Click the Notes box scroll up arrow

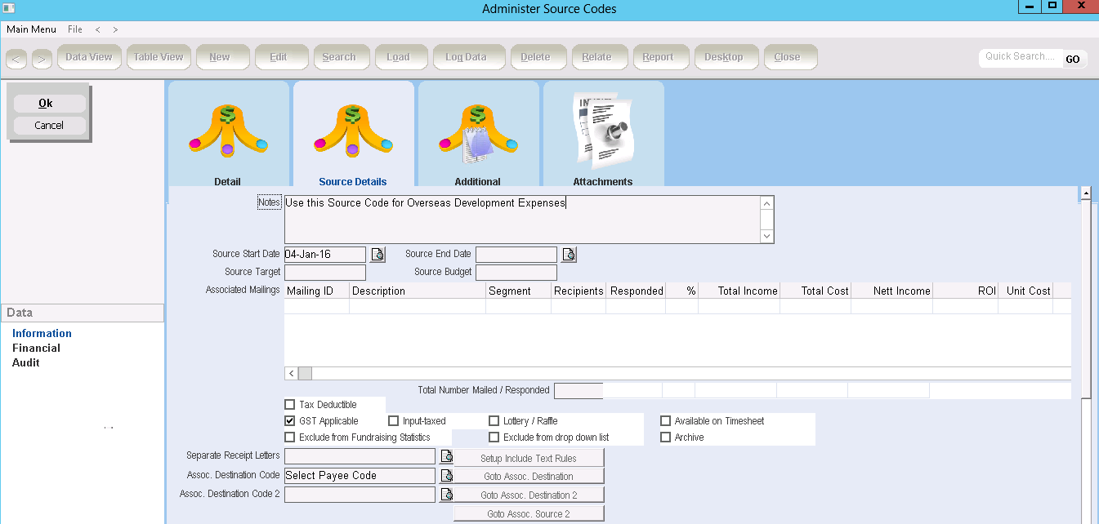[x=766, y=203]
